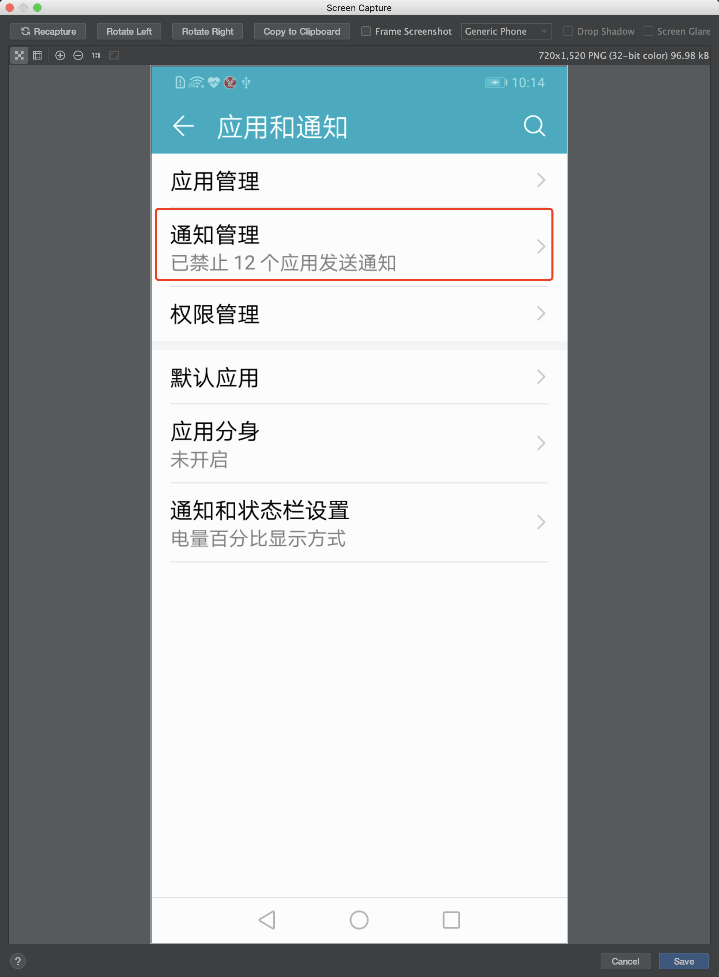This screenshot has height=977, width=719.
Task: Click the Rotate Right toolbar button
Action: (x=208, y=32)
